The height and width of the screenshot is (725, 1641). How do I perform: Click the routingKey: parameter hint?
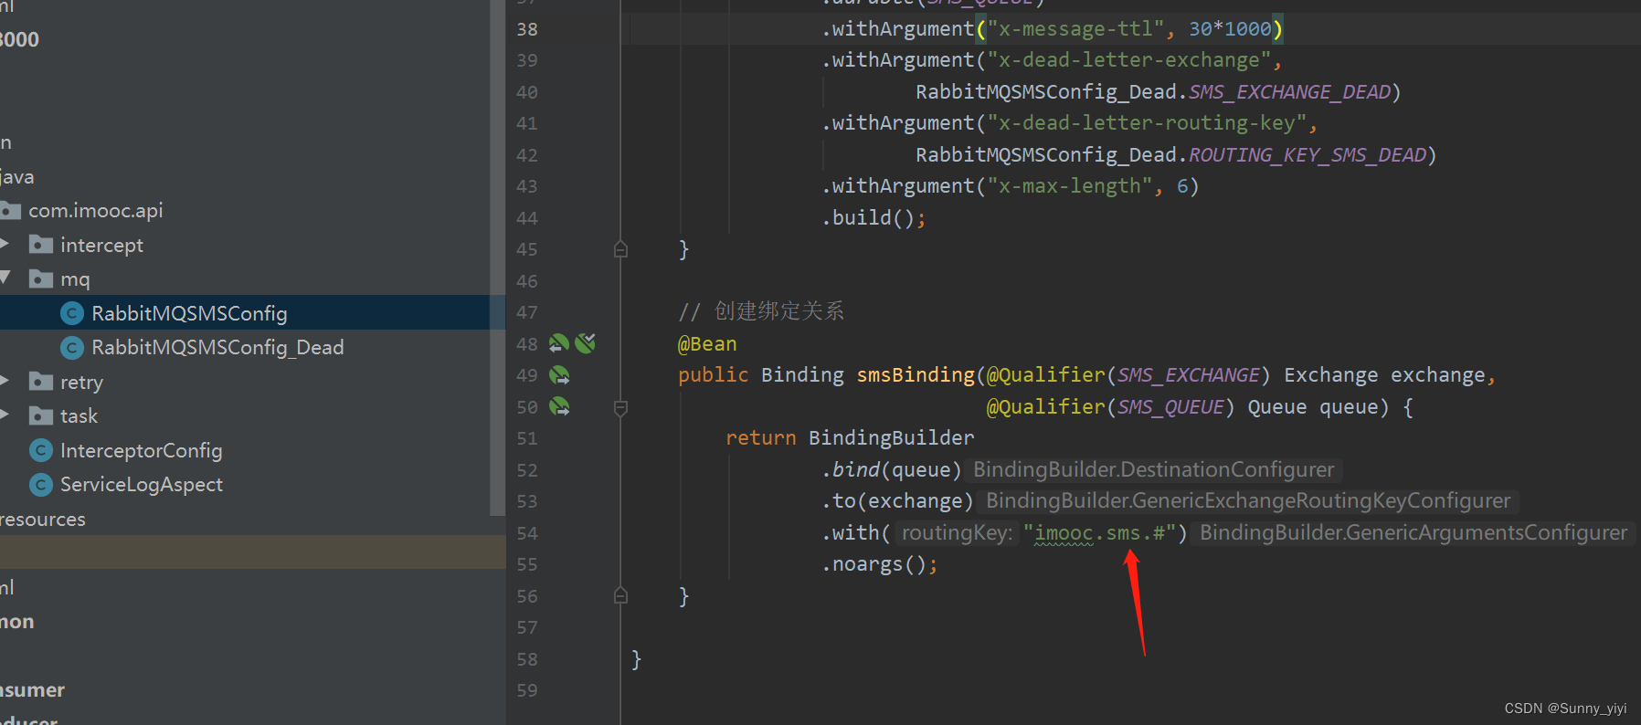(x=957, y=533)
